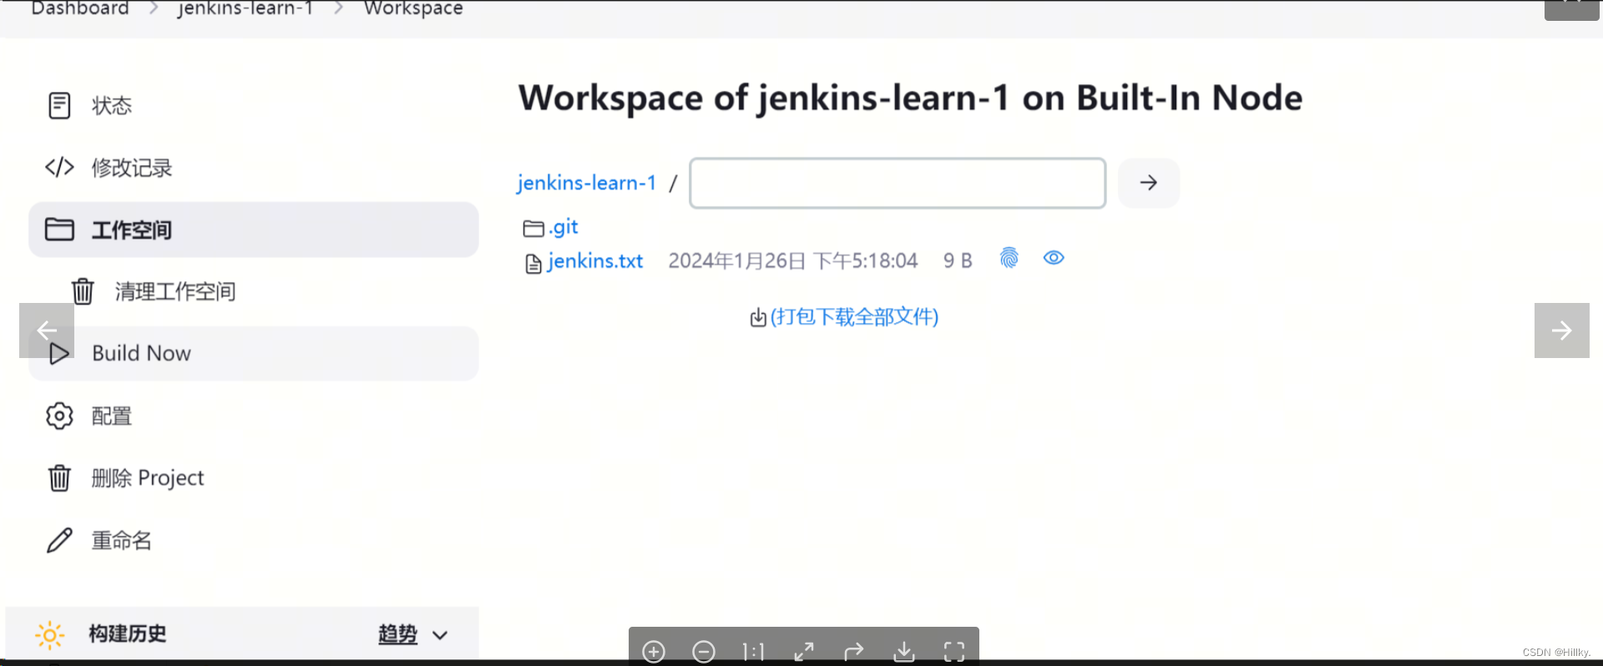Expand build history chevron next to 趋势
The height and width of the screenshot is (666, 1603).
click(440, 635)
